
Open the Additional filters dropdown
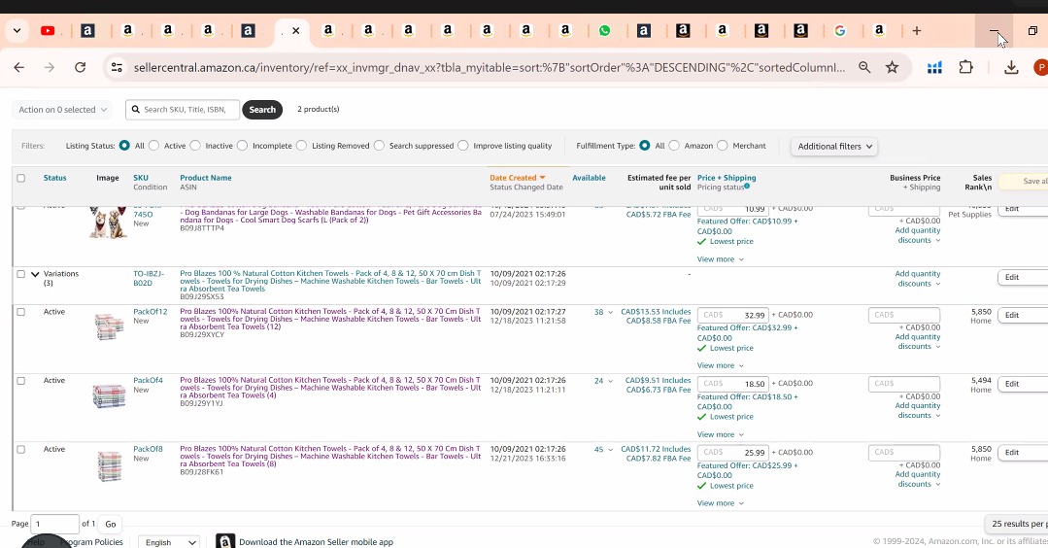(834, 146)
